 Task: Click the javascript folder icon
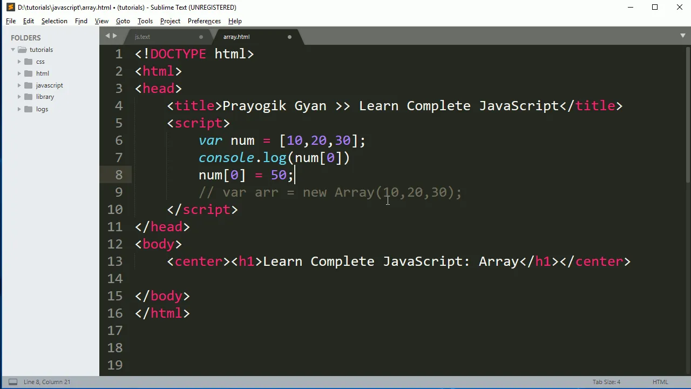coord(29,85)
